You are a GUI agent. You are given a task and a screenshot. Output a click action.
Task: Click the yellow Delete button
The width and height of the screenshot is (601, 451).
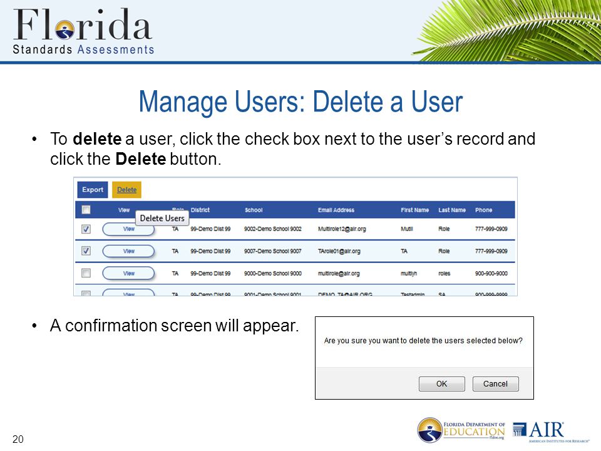[x=127, y=190]
